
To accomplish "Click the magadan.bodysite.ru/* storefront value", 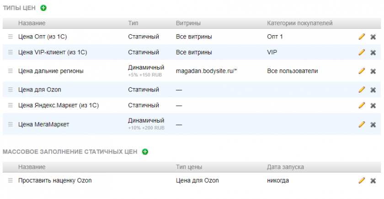I will coord(206,71).
